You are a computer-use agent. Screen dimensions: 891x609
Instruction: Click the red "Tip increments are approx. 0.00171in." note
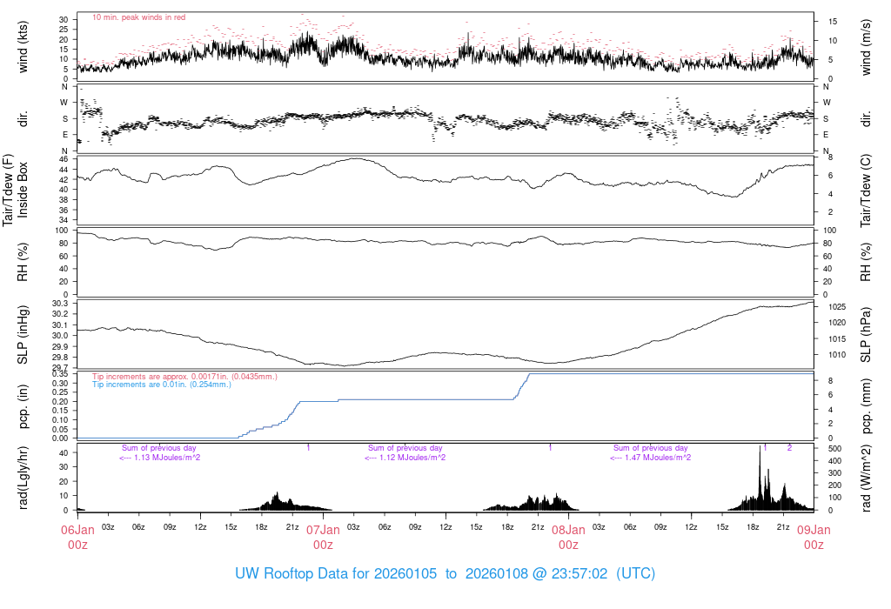pos(184,377)
